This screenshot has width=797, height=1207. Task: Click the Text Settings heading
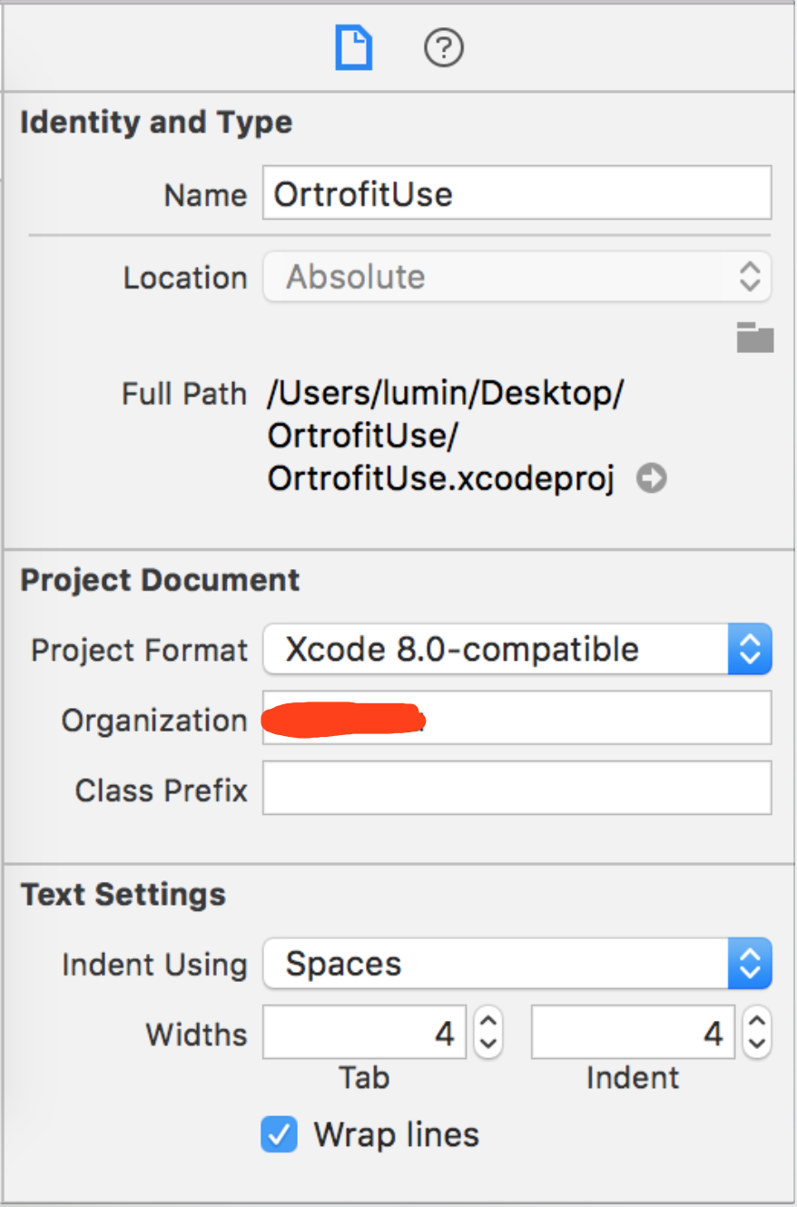pos(123,894)
